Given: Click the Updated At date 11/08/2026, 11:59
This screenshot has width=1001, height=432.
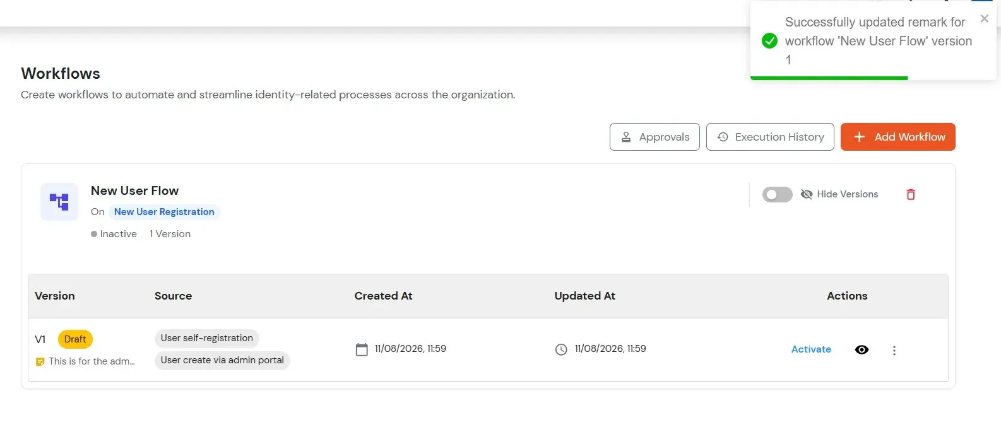Looking at the screenshot, I should (x=610, y=349).
